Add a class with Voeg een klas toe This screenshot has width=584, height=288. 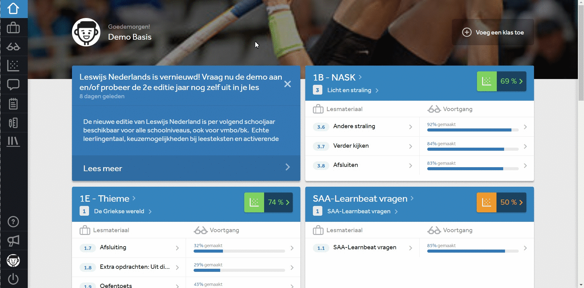(493, 32)
